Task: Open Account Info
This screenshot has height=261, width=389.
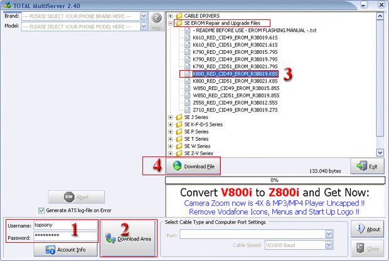Action: click(x=65, y=250)
